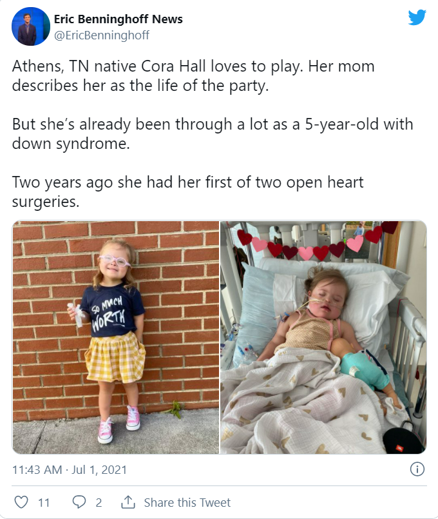Open the tweet info icon
Viewport: 438px width, 519px height.
point(417,469)
